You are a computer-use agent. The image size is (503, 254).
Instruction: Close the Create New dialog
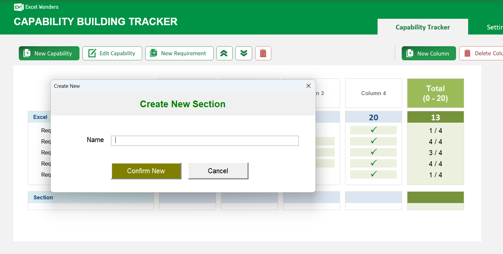[x=308, y=86]
